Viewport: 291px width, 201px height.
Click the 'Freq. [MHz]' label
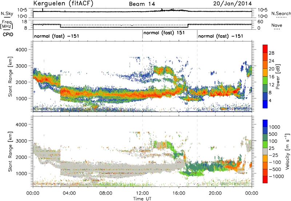(7, 24)
